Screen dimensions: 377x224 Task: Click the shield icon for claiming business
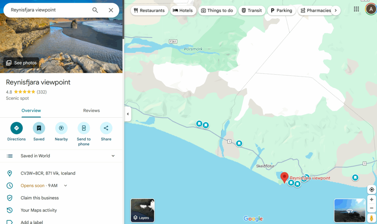[10, 198]
